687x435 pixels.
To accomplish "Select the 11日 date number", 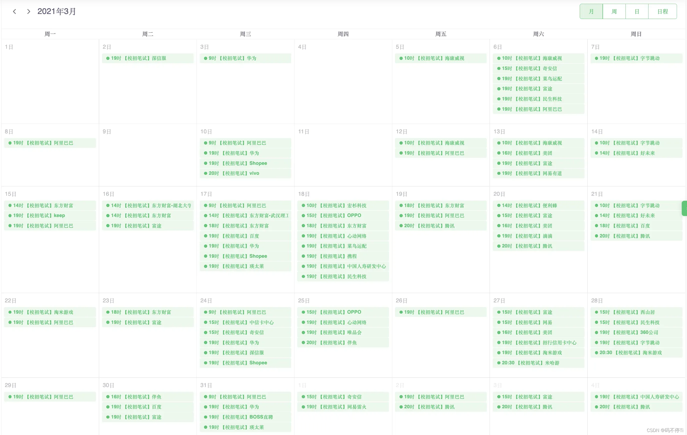I will [303, 132].
